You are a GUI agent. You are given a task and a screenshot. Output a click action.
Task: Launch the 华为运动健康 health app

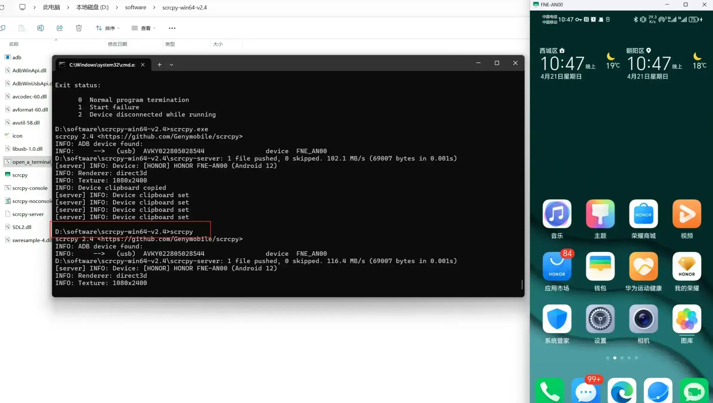click(x=643, y=266)
